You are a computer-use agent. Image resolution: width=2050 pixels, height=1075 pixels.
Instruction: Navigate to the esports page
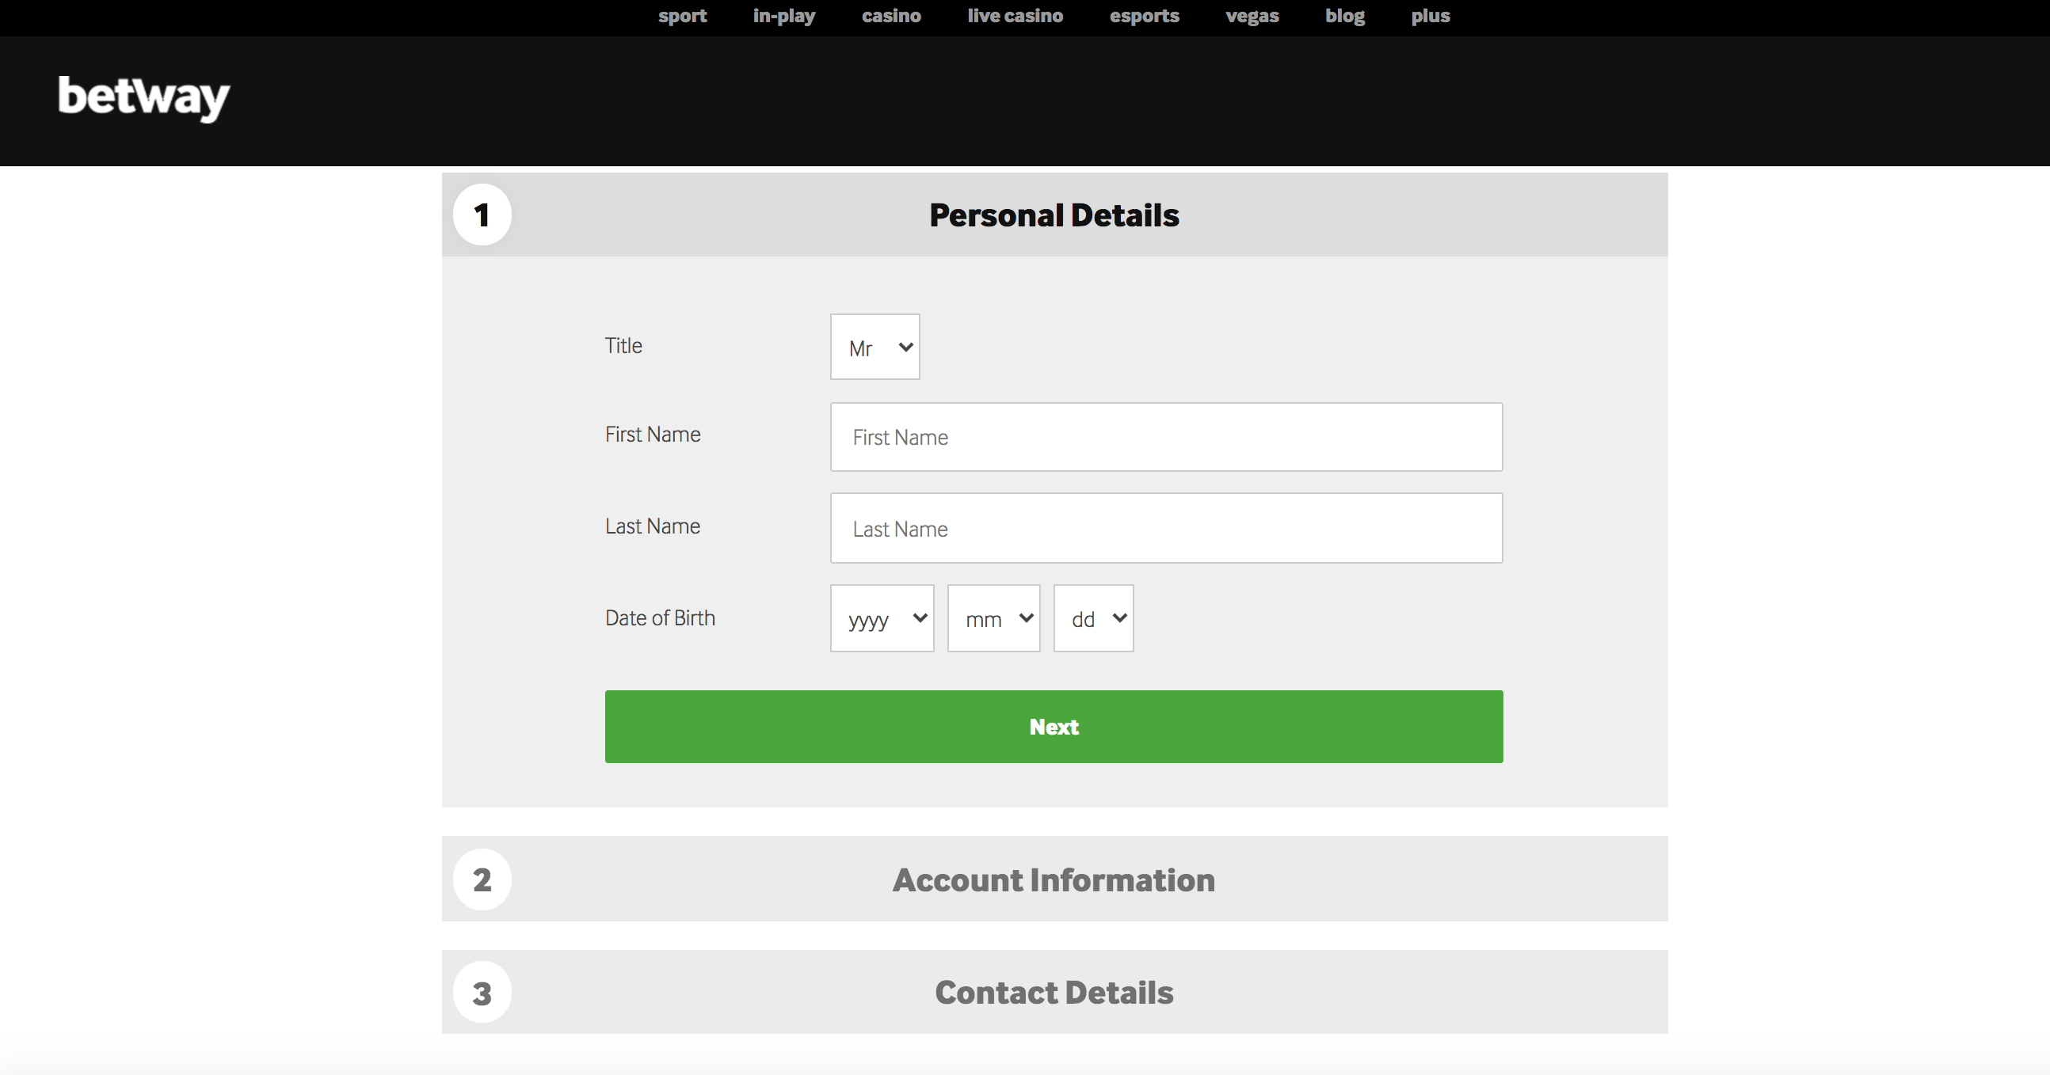tap(1145, 16)
